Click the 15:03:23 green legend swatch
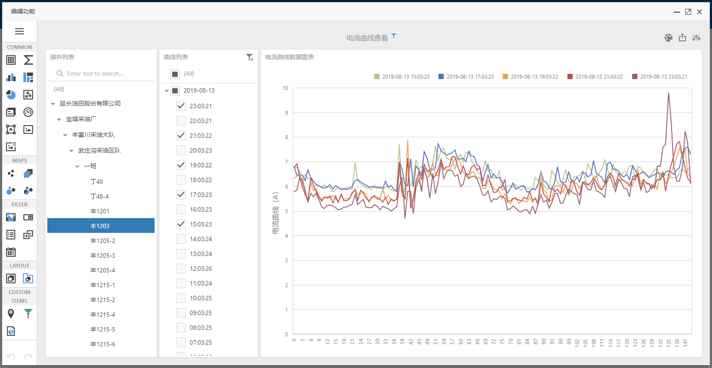The image size is (712, 368). pyautogui.click(x=377, y=77)
